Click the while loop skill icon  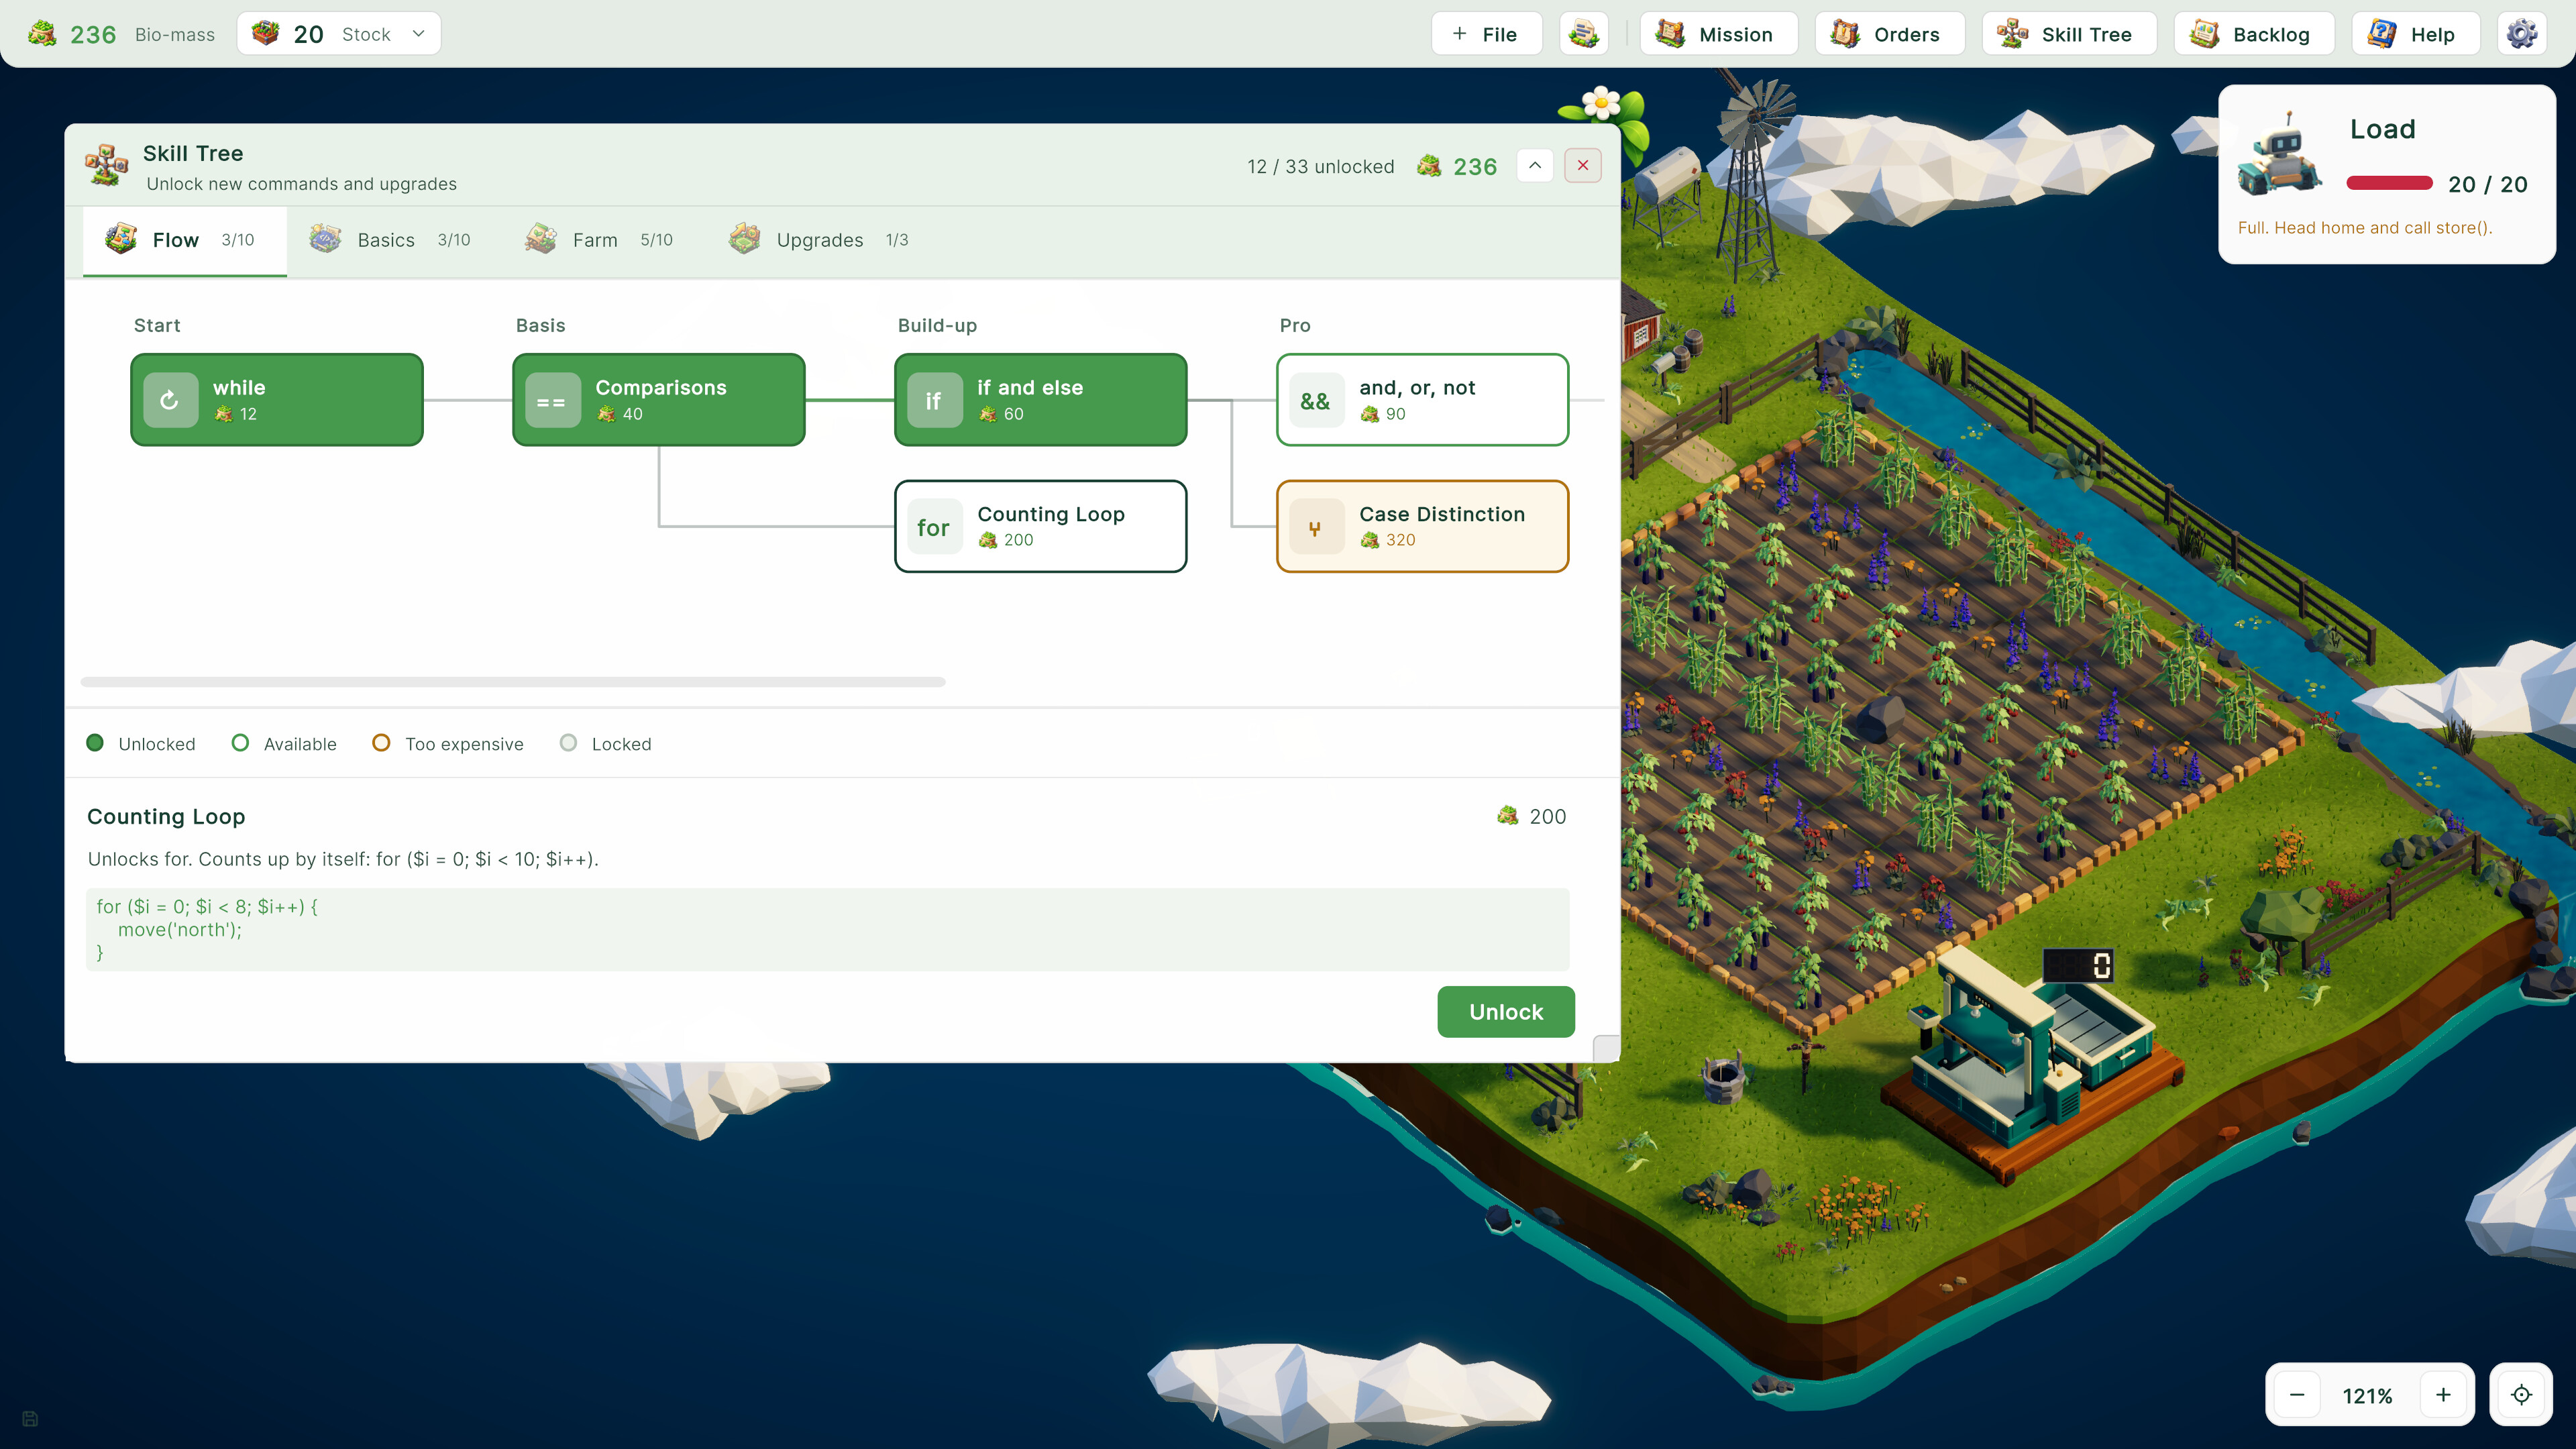click(x=170, y=400)
